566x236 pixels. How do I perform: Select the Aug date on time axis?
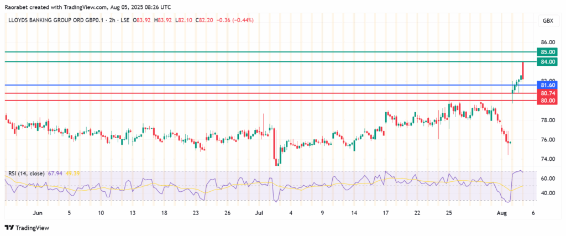500,212
